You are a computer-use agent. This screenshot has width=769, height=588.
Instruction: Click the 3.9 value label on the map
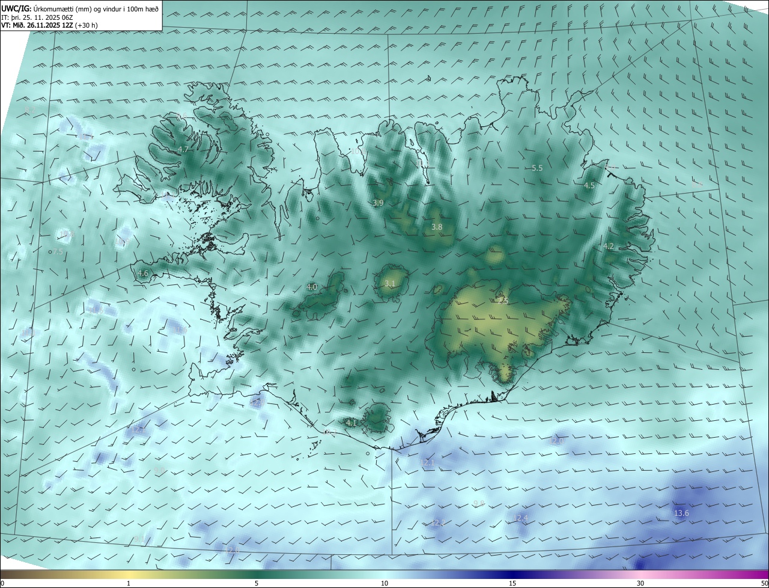click(x=378, y=203)
